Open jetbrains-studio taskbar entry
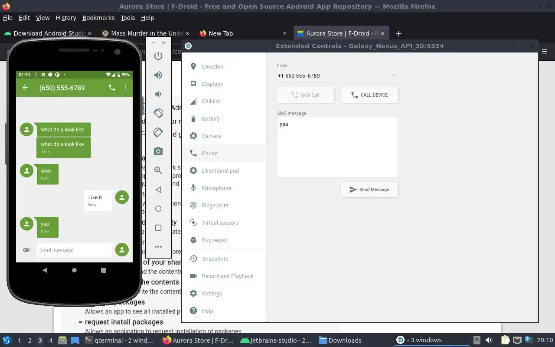The image size is (555, 347). click(x=276, y=340)
